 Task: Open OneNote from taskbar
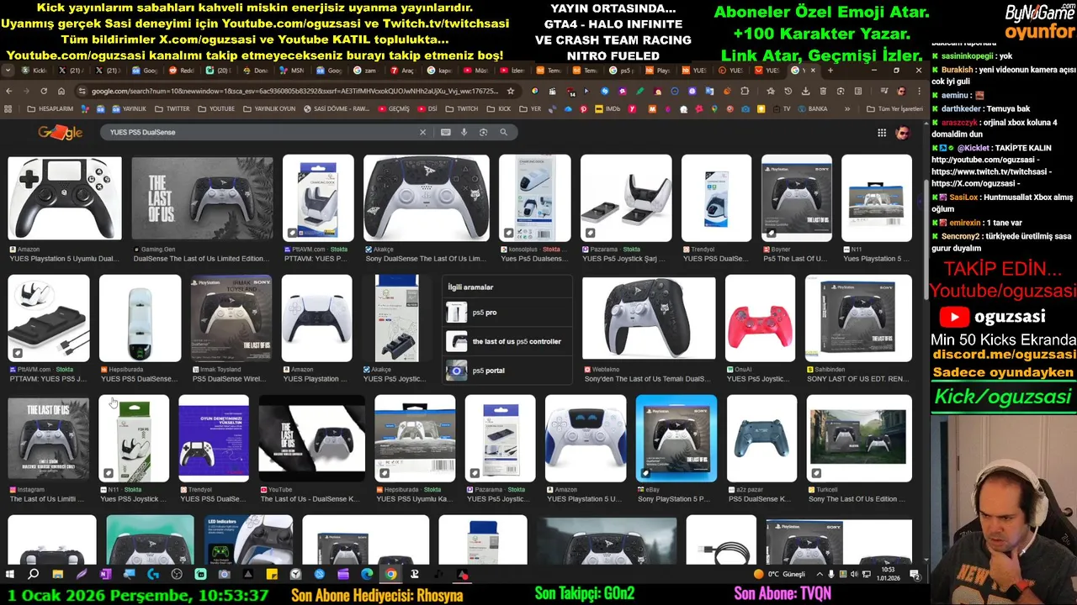(x=105, y=575)
